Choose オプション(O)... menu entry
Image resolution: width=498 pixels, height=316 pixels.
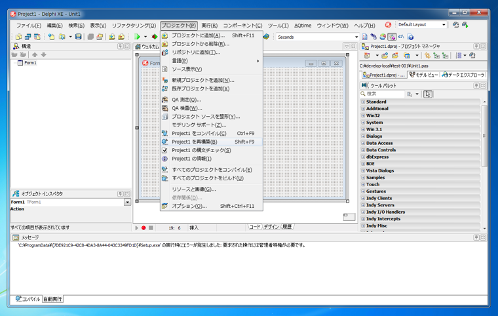click(x=212, y=206)
